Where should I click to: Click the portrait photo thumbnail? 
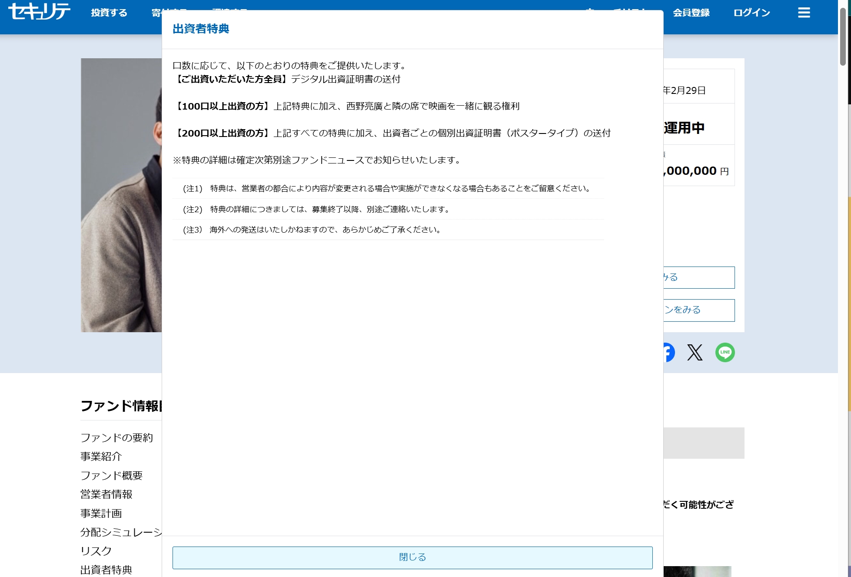121,195
